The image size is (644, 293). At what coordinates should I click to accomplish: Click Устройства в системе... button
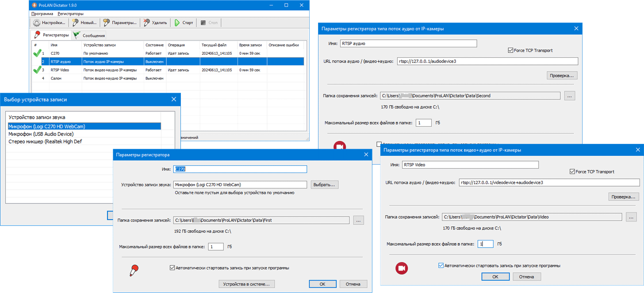[x=246, y=284]
